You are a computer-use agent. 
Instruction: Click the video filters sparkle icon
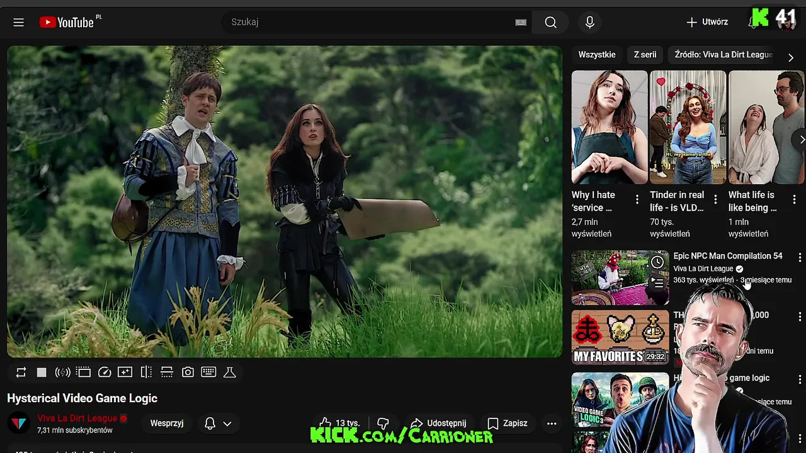(x=125, y=372)
